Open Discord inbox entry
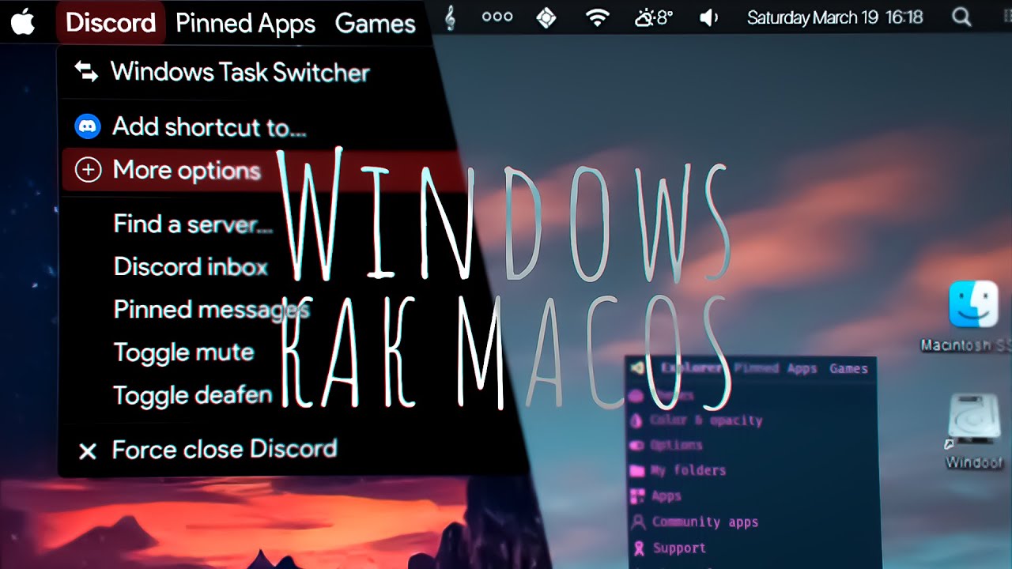The width and height of the screenshot is (1012, 569). pos(191,266)
